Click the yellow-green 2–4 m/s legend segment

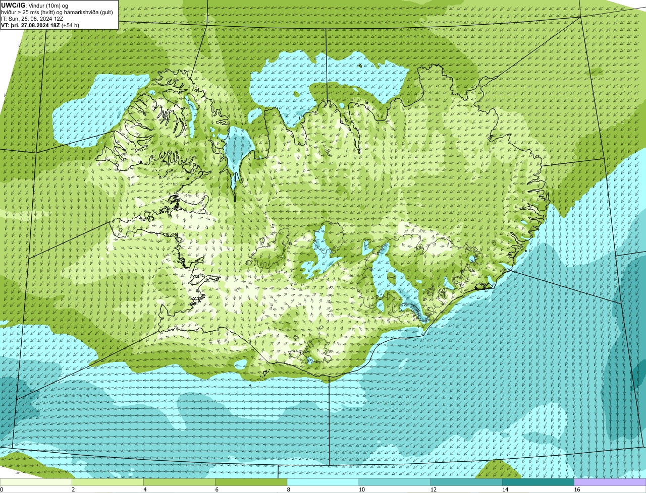108,482
